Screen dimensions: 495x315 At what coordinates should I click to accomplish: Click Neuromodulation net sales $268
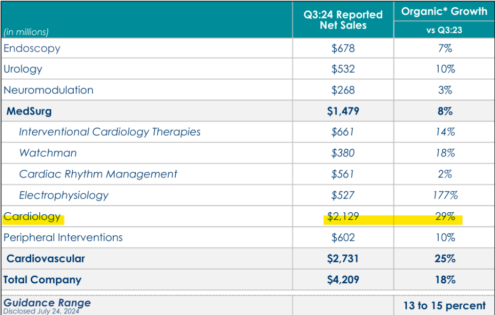pos(343,90)
